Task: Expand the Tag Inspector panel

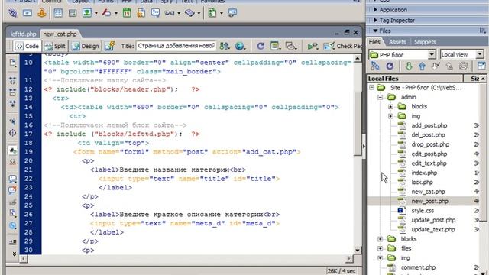Action: 375,21
